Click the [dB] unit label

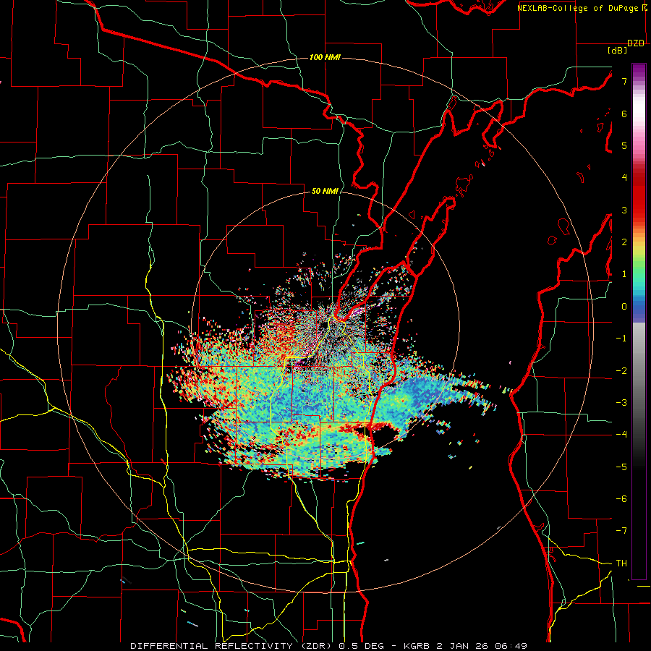pyautogui.click(x=618, y=50)
